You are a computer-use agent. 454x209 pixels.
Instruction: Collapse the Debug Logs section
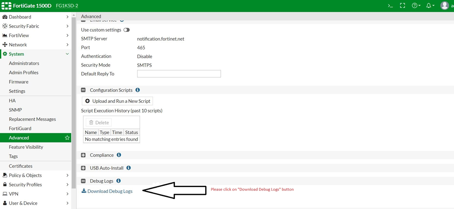pos(83,181)
